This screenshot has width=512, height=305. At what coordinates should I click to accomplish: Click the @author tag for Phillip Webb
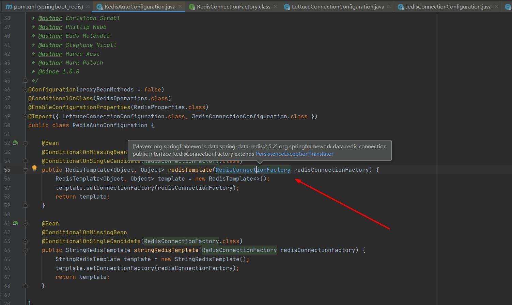click(50, 27)
